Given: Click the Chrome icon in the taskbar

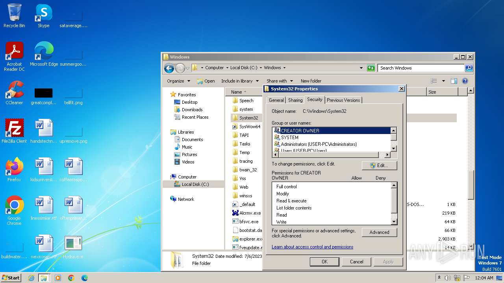Looking at the screenshot, I should pos(71,278).
